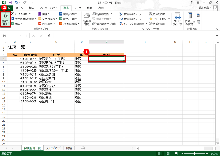220x156 pixels.
Task: Open the 財務 functions category
Action: (x=16, y=24)
